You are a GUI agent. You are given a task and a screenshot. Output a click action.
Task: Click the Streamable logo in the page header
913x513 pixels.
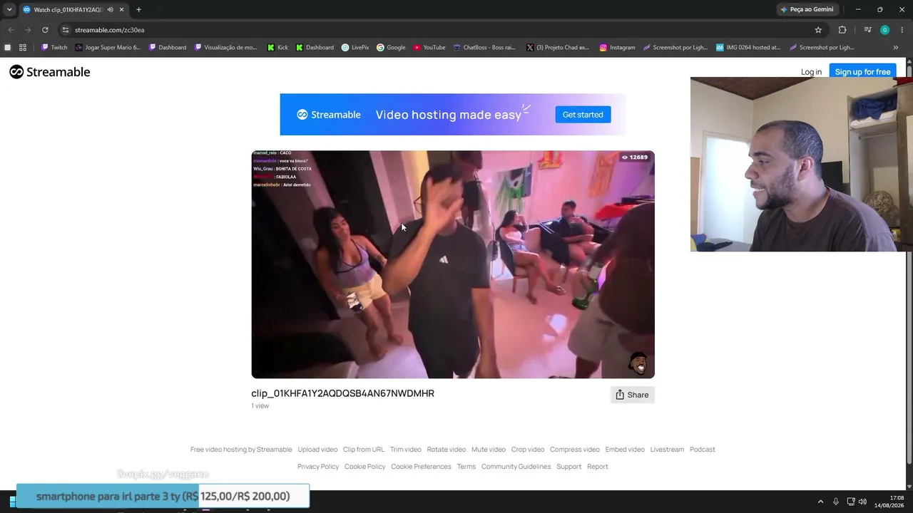click(x=50, y=72)
